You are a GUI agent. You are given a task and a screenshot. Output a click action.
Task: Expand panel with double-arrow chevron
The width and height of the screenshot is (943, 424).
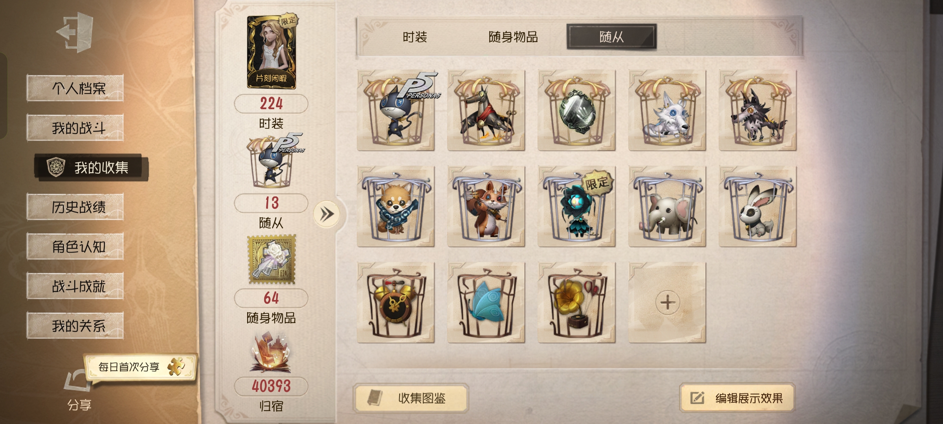click(x=327, y=214)
